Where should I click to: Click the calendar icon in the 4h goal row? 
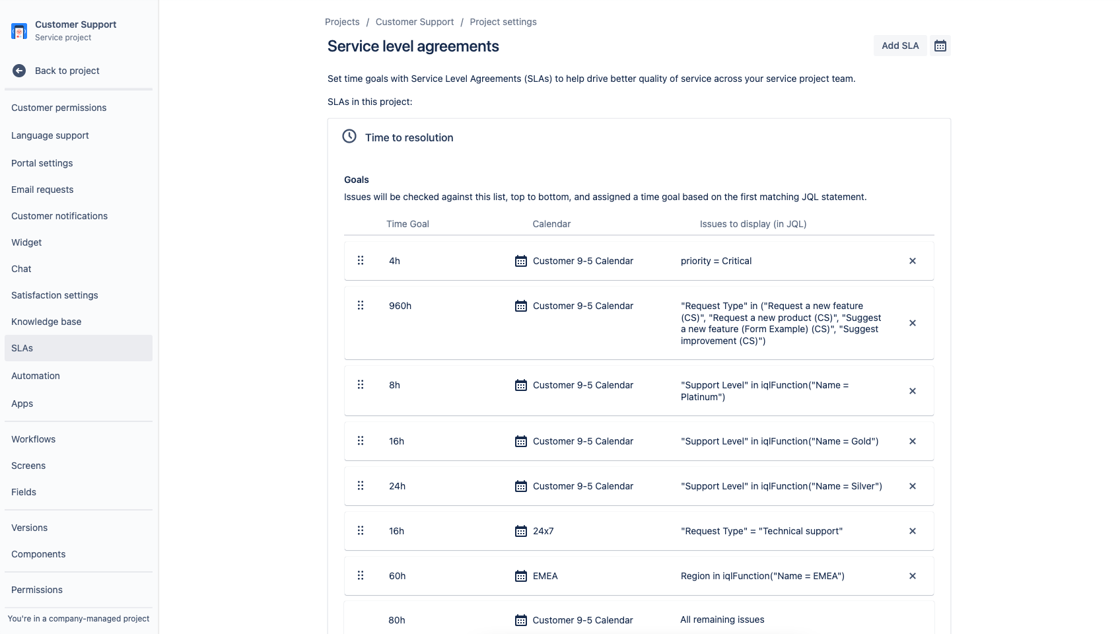520,260
